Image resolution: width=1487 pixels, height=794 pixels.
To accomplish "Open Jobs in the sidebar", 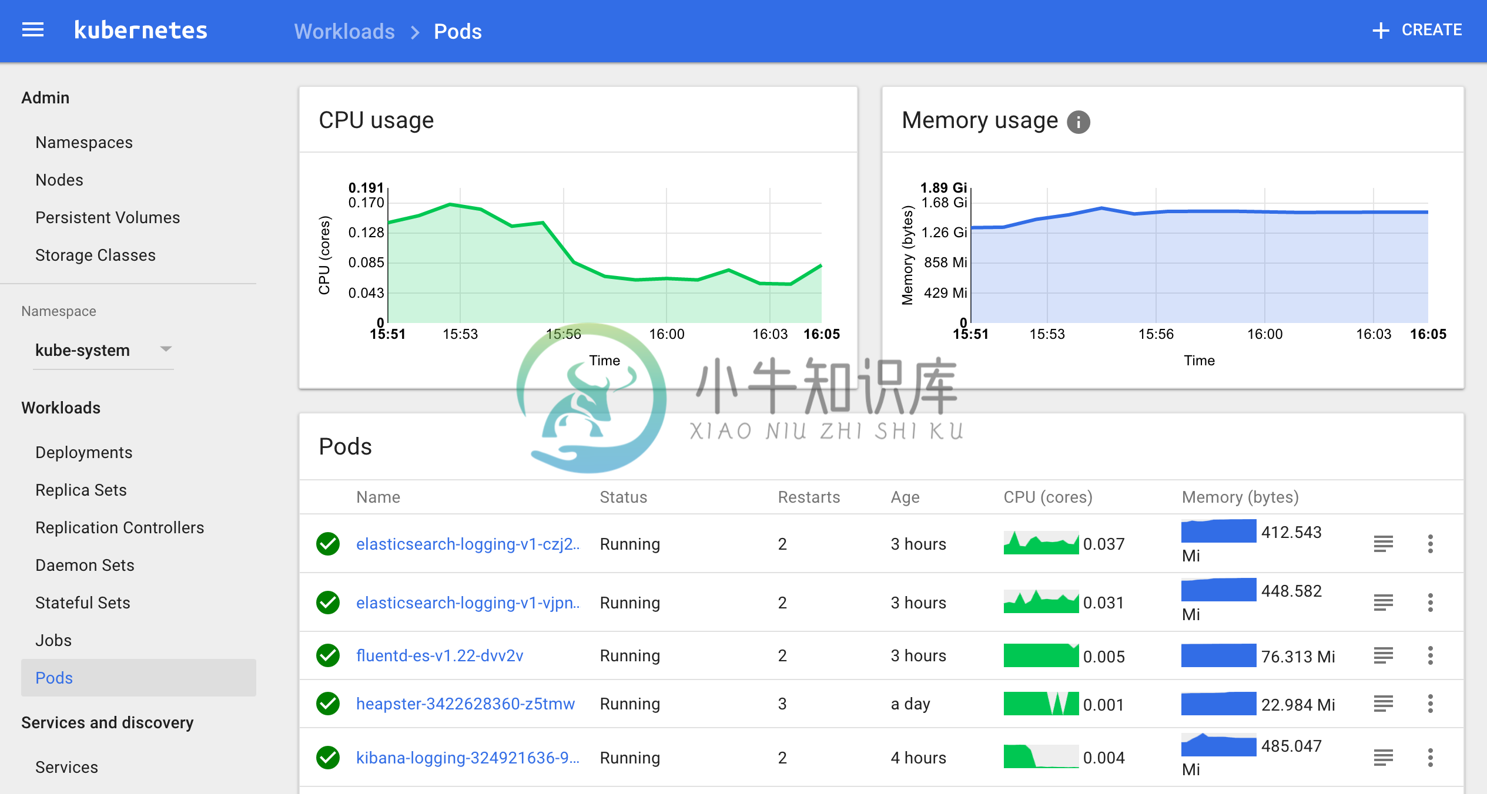I will (53, 640).
